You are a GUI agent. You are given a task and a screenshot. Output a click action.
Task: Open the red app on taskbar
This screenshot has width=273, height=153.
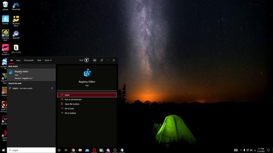pyautogui.click(x=94, y=150)
